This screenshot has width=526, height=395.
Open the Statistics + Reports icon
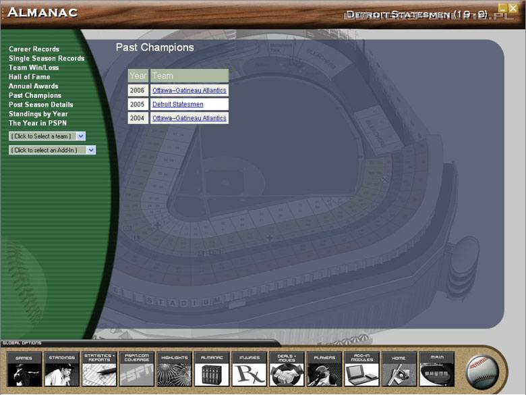click(x=99, y=369)
